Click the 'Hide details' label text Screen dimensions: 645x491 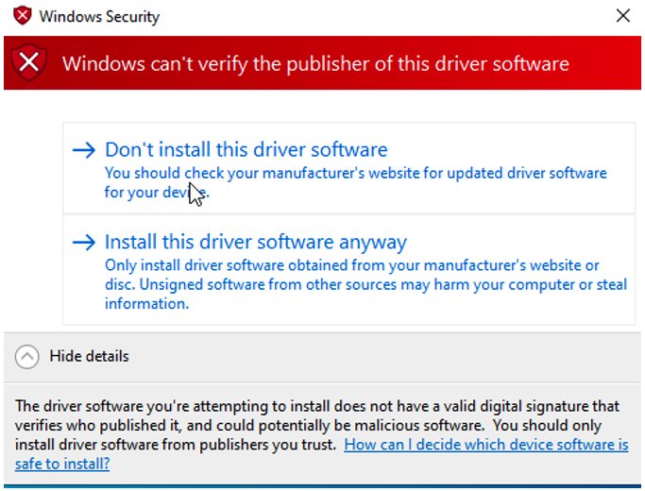pos(90,356)
